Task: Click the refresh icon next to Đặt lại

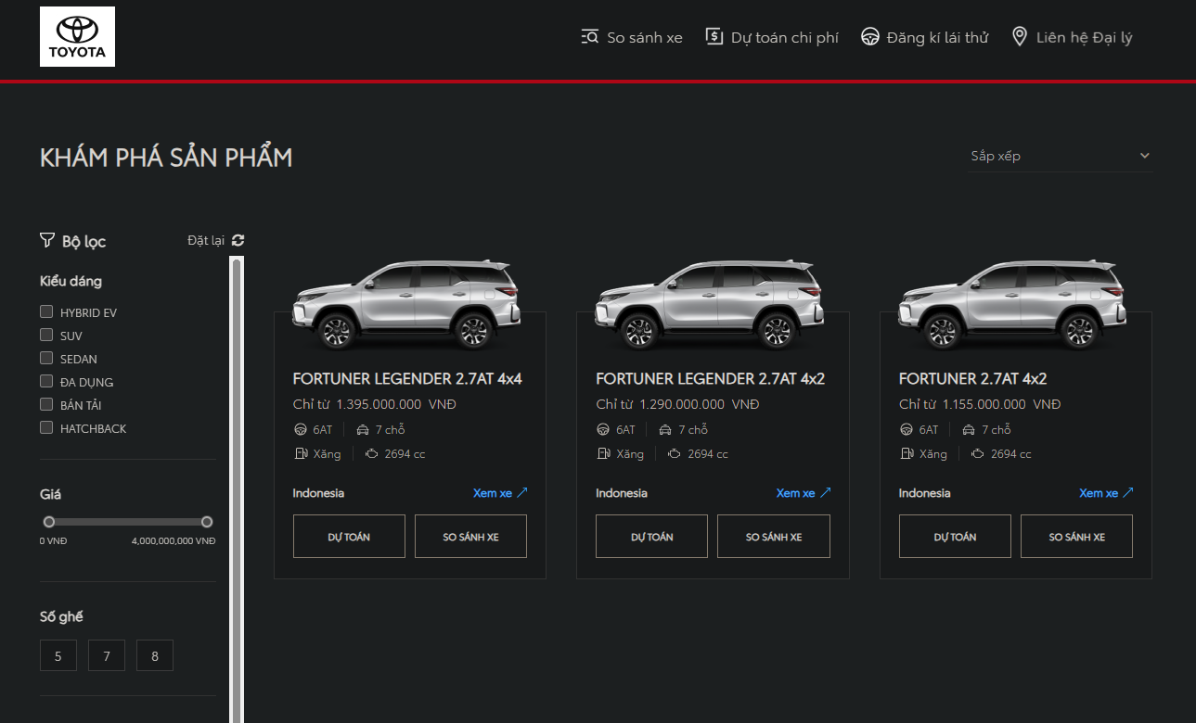Action: [238, 240]
